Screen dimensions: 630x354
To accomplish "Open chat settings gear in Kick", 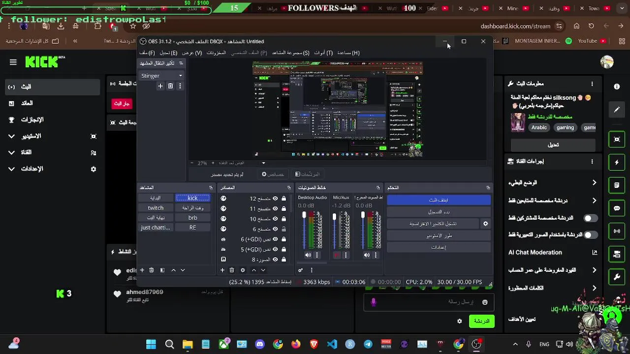I will (x=460, y=321).
